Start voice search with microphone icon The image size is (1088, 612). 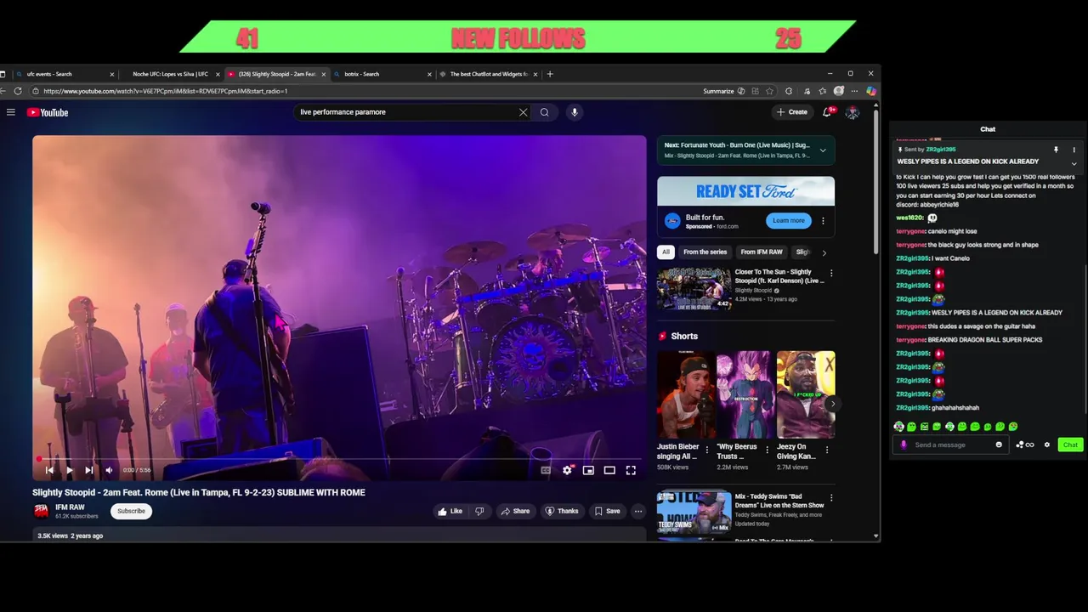575,112
